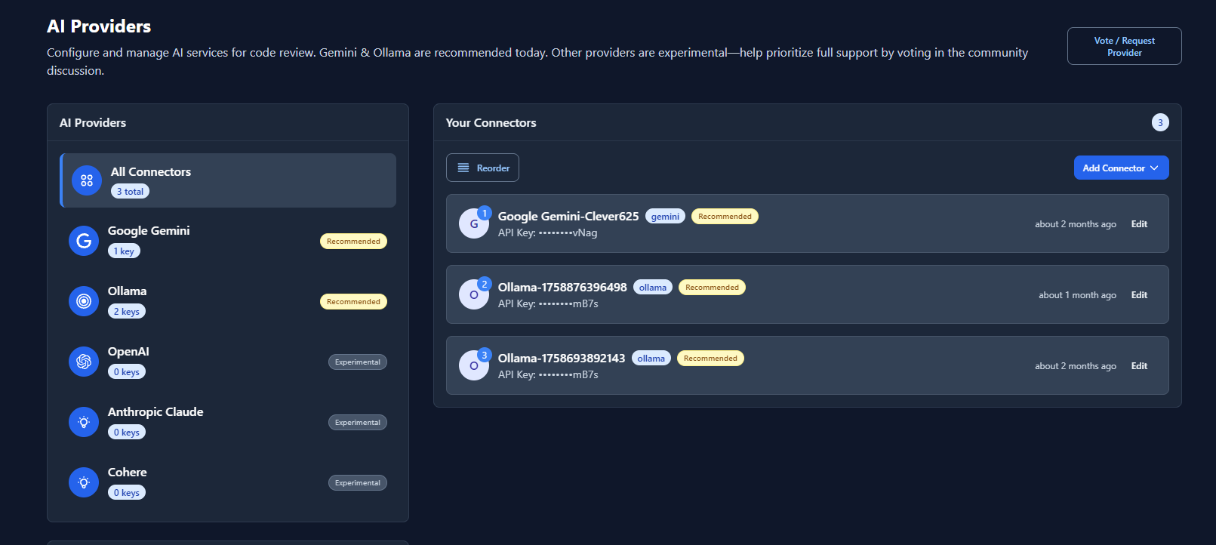The height and width of the screenshot is (545, 1216).
Task: Select the Anthropic Claude provider
Action: 228,422
